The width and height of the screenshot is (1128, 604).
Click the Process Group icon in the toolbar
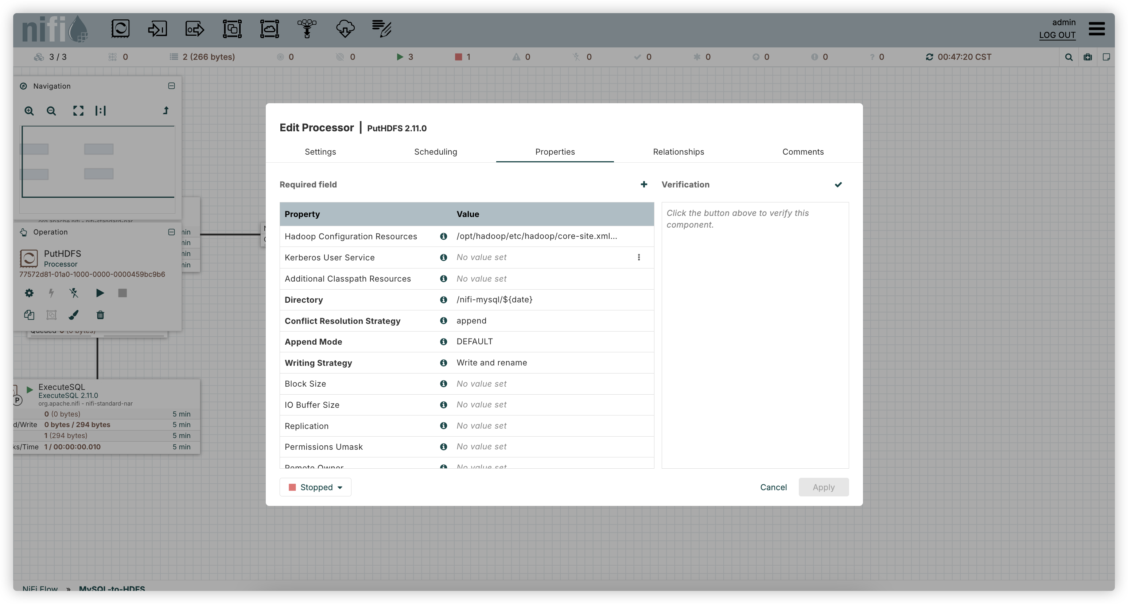[232, 29]
